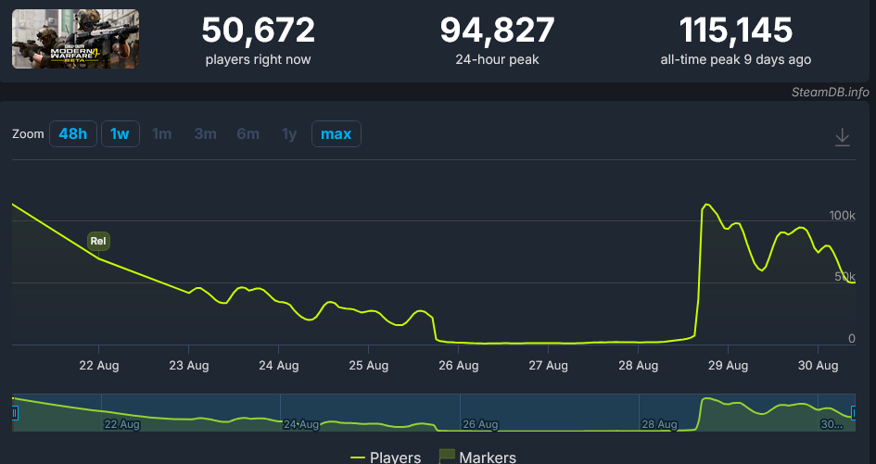The width and height of the screenshot is (876, 464).
Task: Set chart zoom to 48h
Action: (x=73, y=134)
